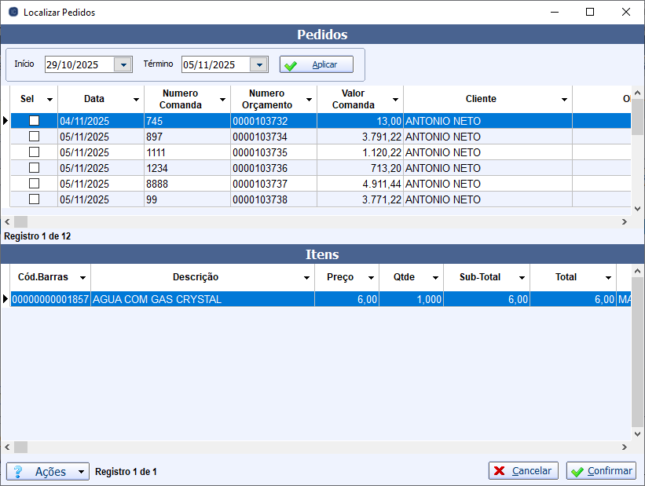Click the app icon in the title bar
The width and height of the screenshot is (645, 486).
tap(13, 13)
